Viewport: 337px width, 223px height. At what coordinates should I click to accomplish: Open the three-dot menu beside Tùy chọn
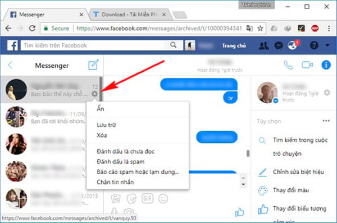pyautogui.click(x=326, y=120)
